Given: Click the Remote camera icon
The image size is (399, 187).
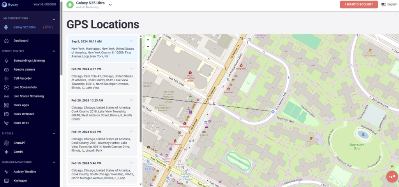Looking at the screenshot, I should (x=6, y=70).
